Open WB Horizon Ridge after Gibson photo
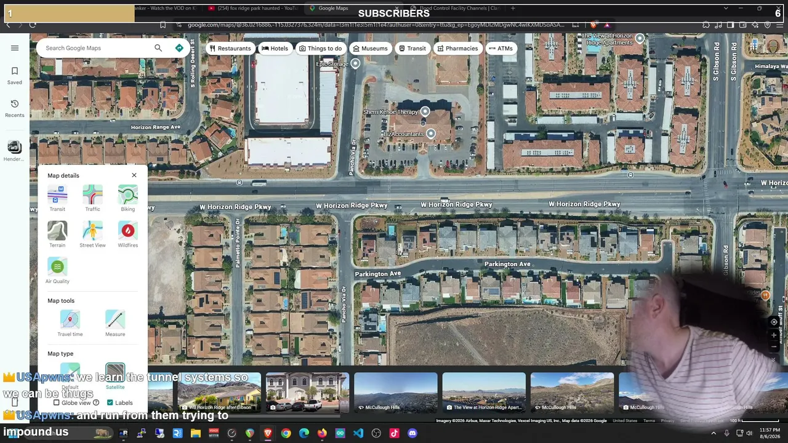 [219, 392]
